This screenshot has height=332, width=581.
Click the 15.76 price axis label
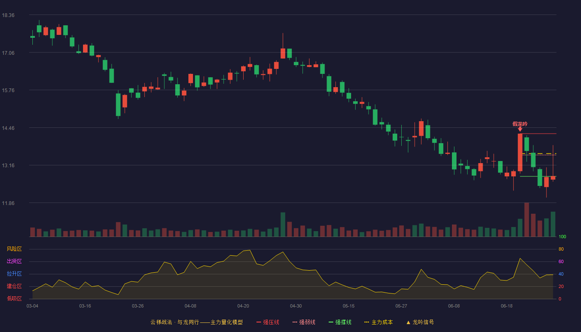point(8,90)
